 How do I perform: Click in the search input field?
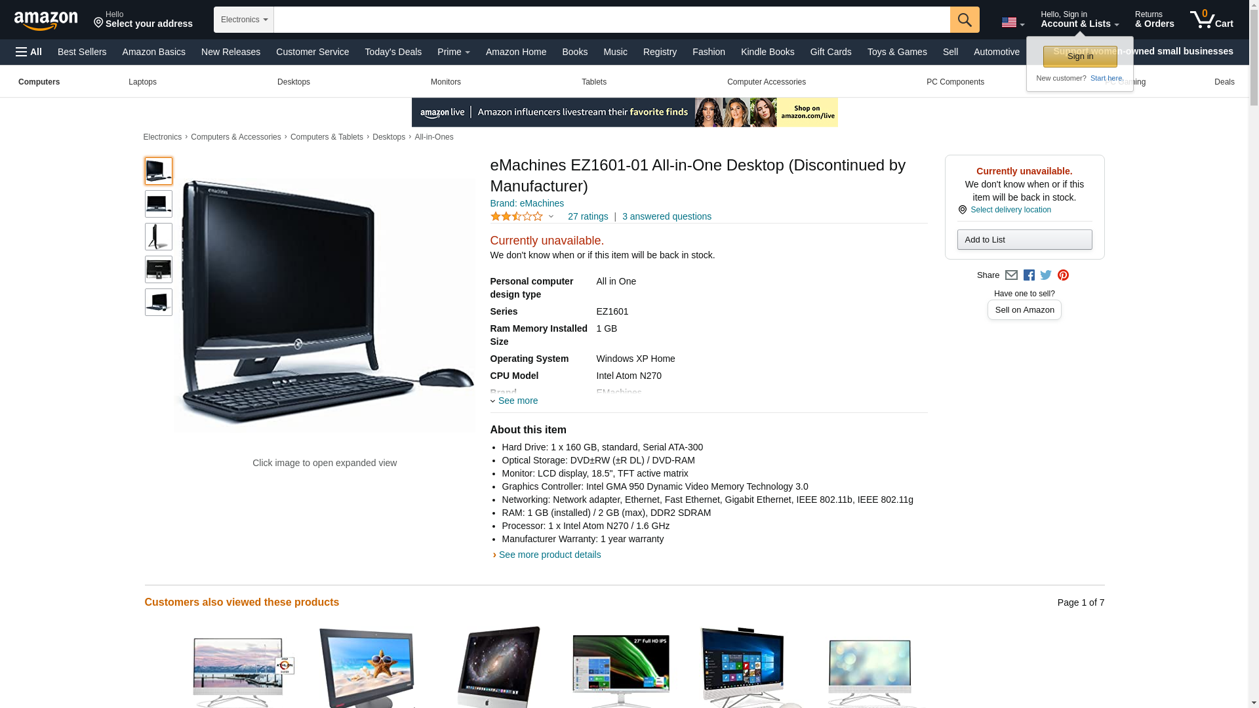tap(612, 20)
